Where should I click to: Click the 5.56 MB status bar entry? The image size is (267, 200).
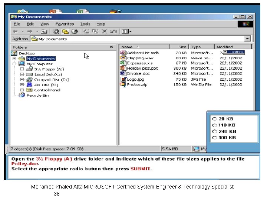170,149
